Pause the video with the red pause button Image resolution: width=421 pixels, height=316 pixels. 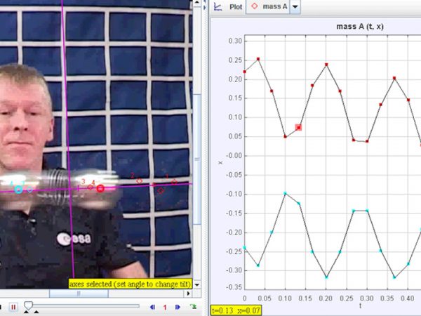13,307
